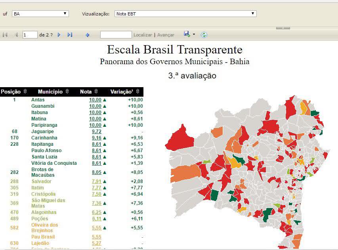Open Alagoinhas score 6,25 link

pyautogui.click(x=97, y=212)
